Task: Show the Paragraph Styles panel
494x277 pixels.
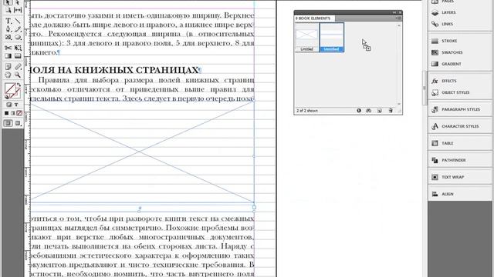Action: (460, 109)
